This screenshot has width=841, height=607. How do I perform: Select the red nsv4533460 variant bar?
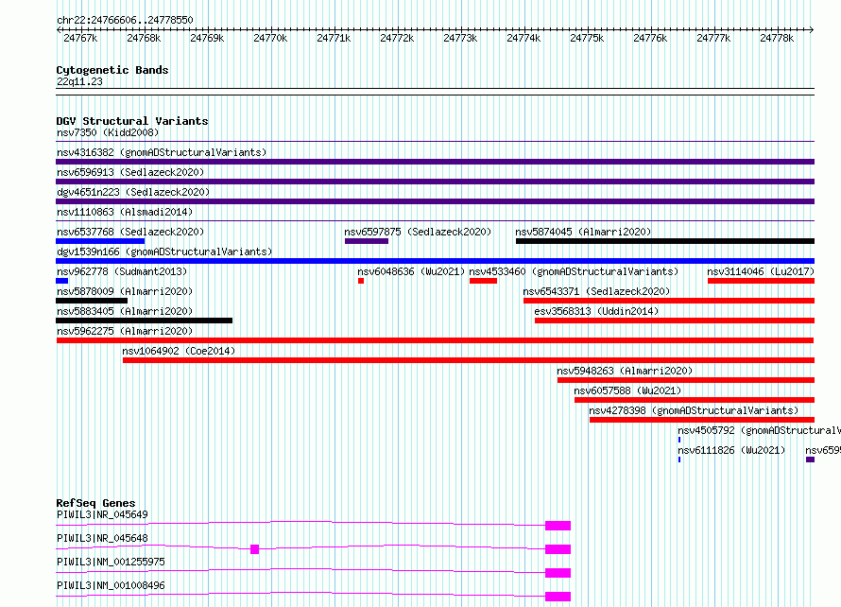click(483, 281)
